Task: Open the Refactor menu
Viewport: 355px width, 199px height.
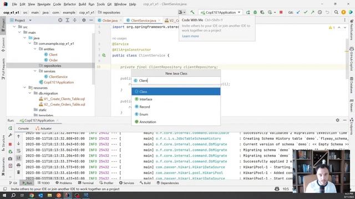Action: pos(70,4)
